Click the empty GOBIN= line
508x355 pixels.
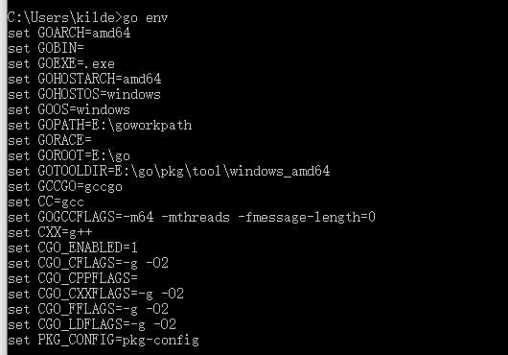pyautogui.click(x=46, y=48)
